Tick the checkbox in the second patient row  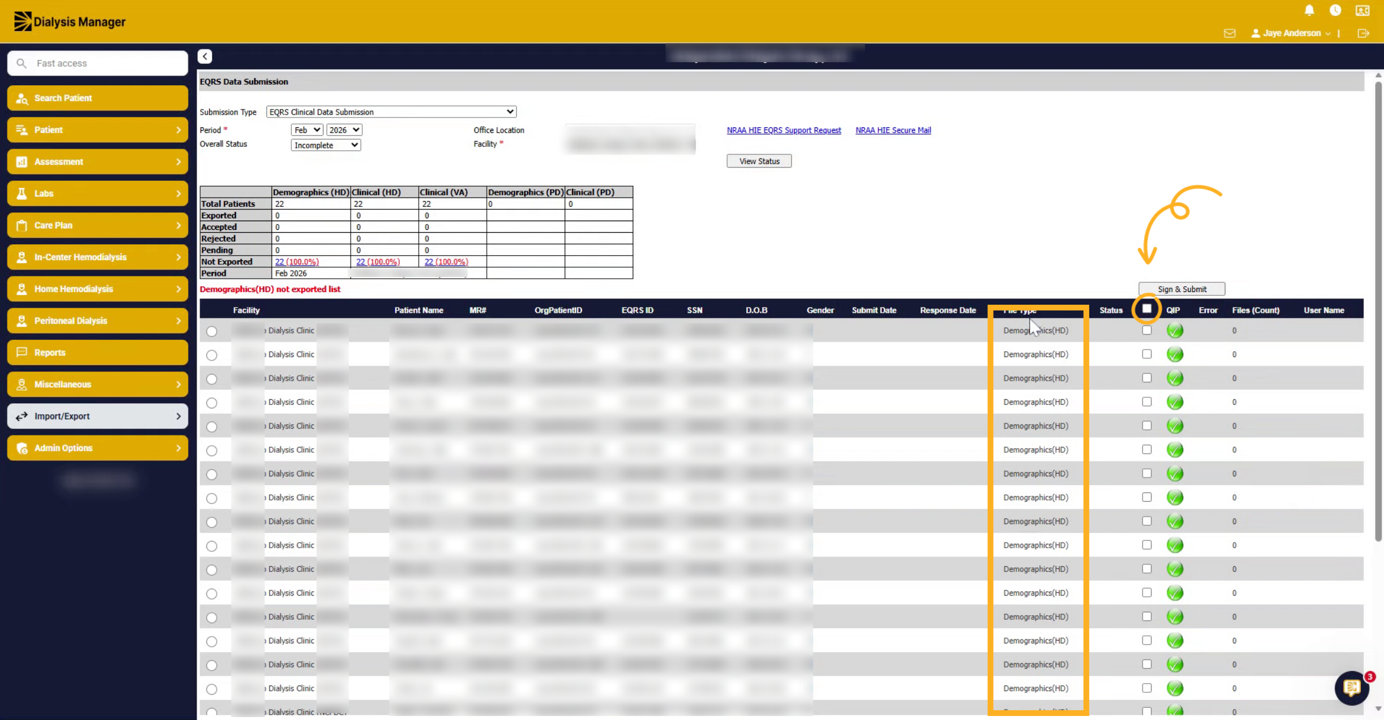[x=1146, y=354]
